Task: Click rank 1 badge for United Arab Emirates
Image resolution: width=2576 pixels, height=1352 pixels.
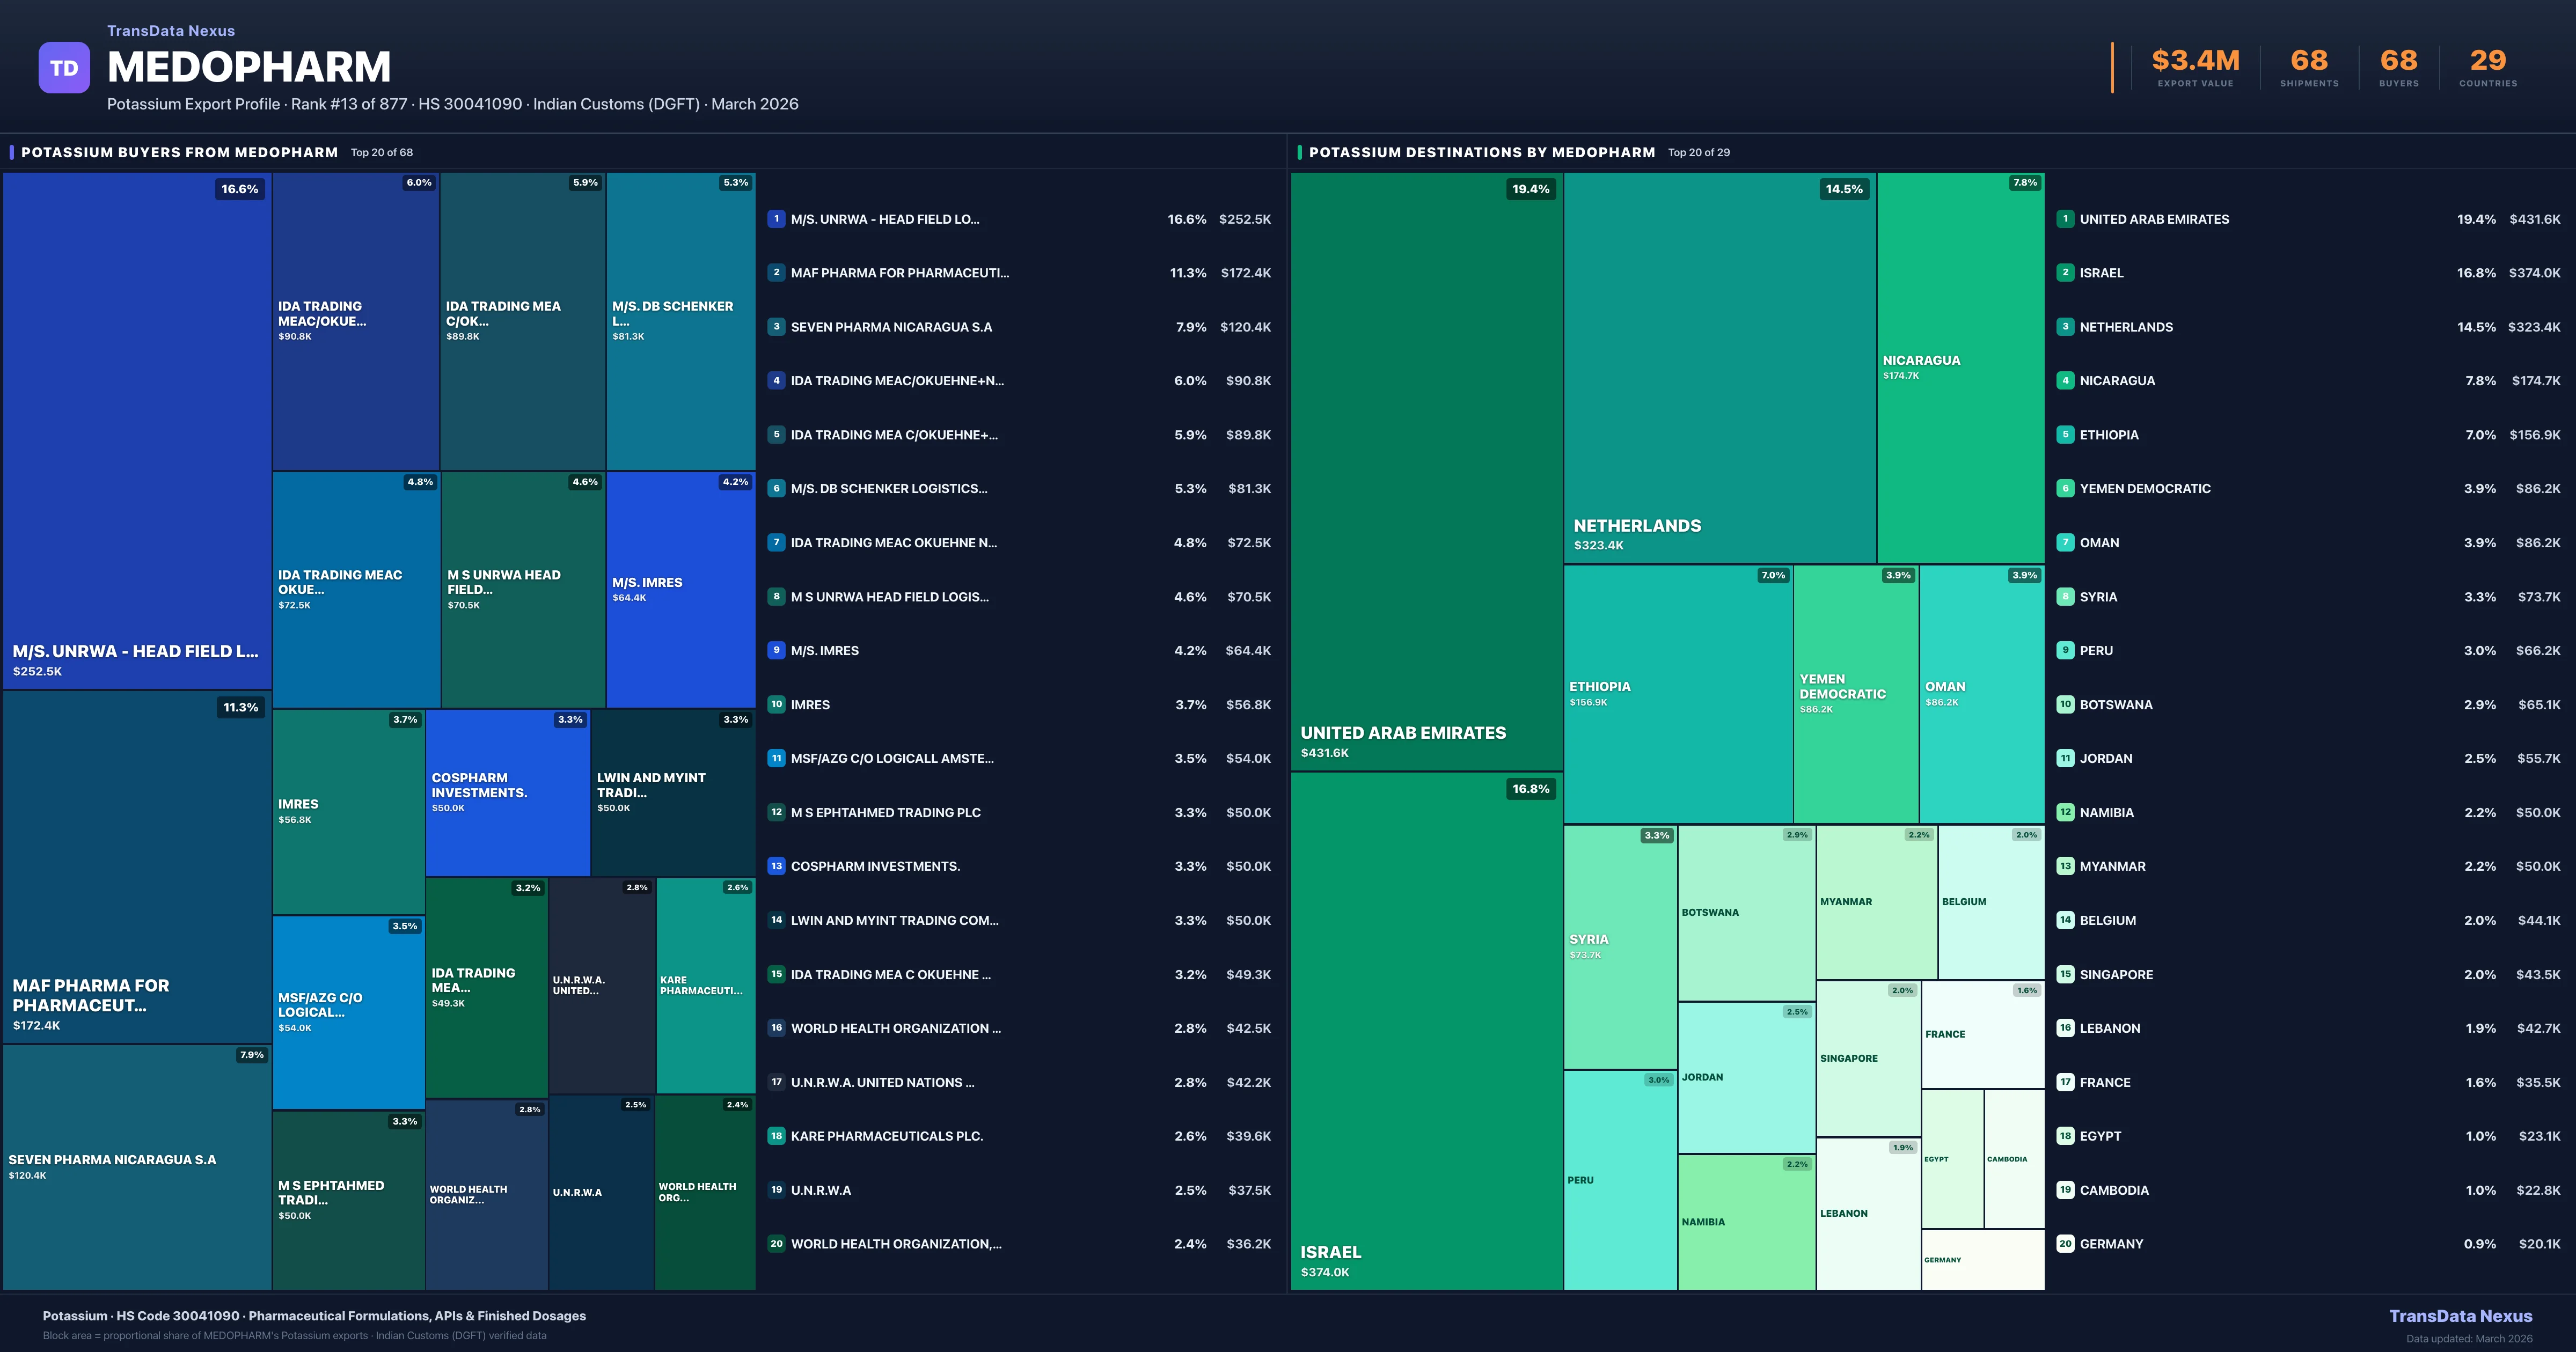Action: [x=2065, y=219]
